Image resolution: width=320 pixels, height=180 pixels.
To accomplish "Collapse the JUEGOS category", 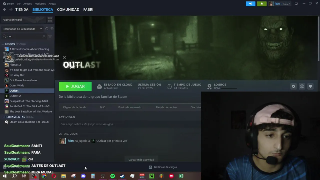I will (x=2, y=44).
